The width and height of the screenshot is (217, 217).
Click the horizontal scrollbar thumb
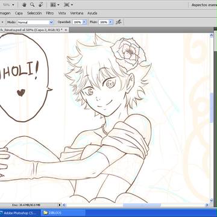(x=142, y=205)
